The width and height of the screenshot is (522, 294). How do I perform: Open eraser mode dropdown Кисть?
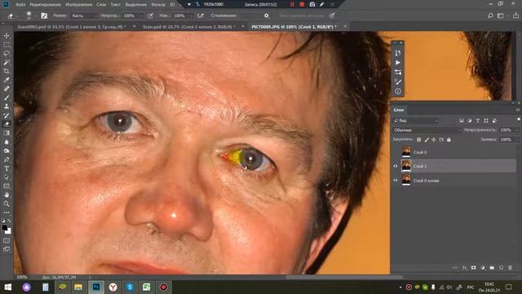84,16
